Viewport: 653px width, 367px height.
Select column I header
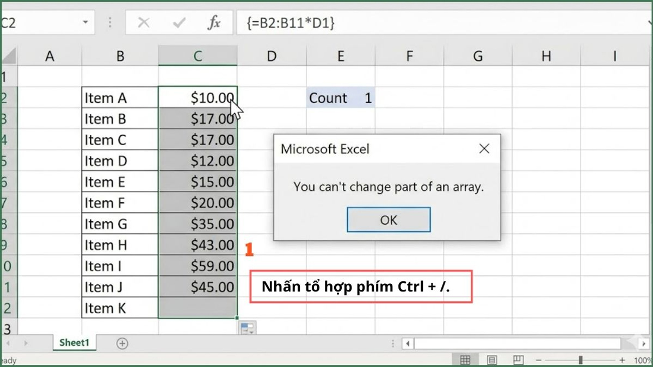pos(615,55)
